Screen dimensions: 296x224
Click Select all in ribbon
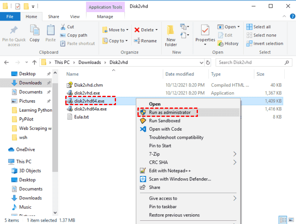click(258, 27)
